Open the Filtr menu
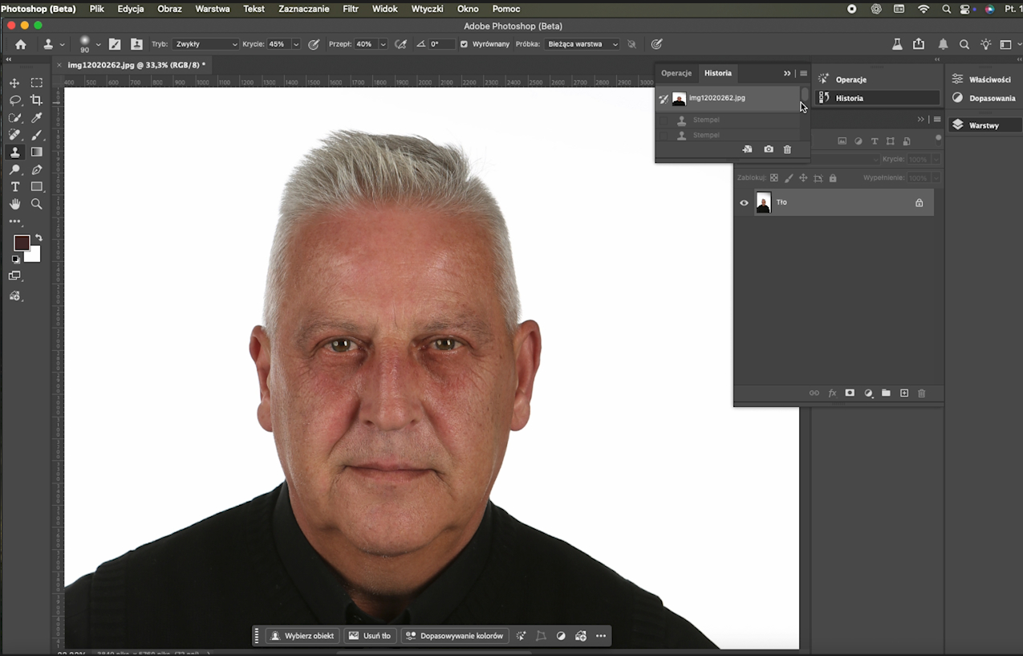The height and width of the screenshot is (656, 1023). [351, 9]
